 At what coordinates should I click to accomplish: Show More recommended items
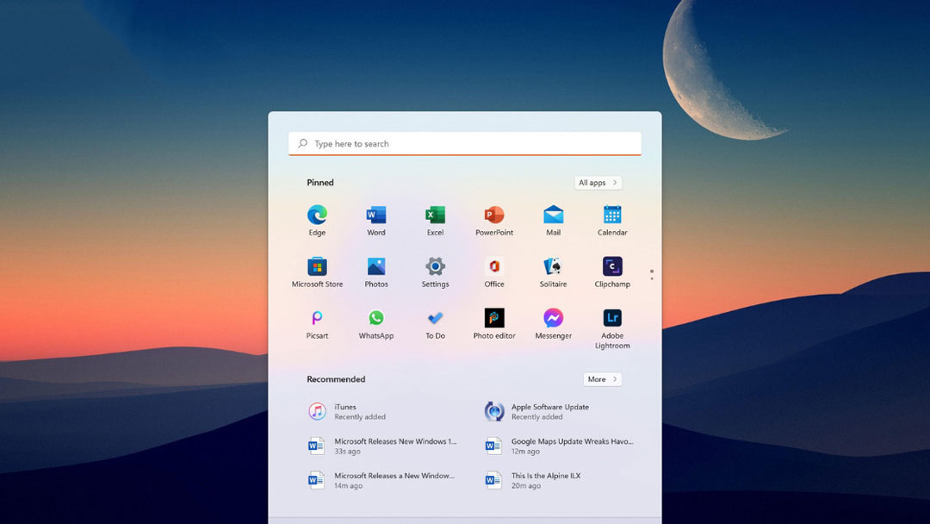click(602, 379)
